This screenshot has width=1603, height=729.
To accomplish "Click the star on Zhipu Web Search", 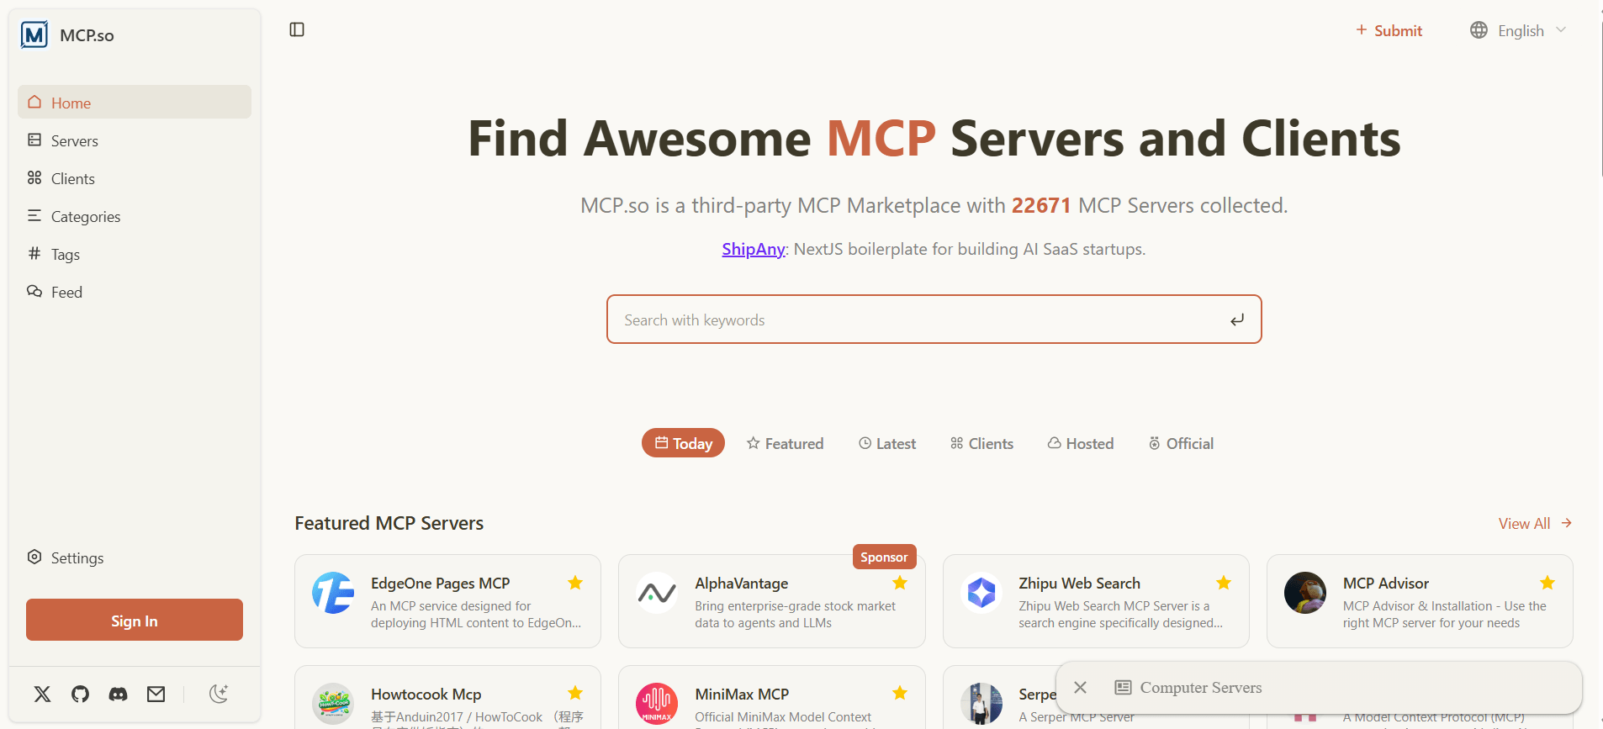I will [x=1224, y=583].
